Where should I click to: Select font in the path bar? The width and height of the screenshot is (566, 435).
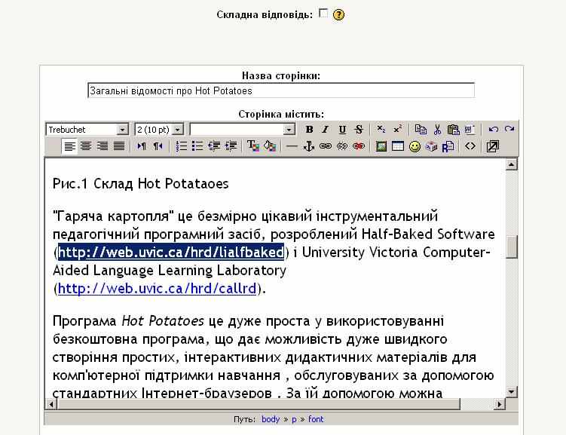pyautogui.click(x=316, y=419)
